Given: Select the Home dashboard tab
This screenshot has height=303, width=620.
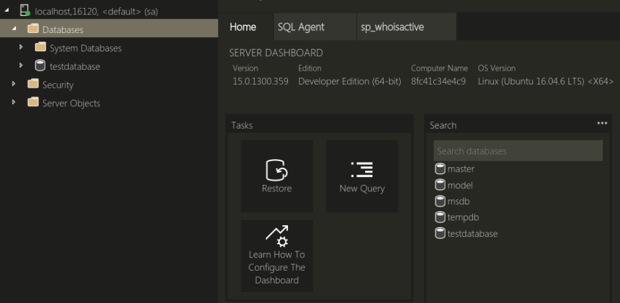Looking at the screenshot, I should [242, 27].
